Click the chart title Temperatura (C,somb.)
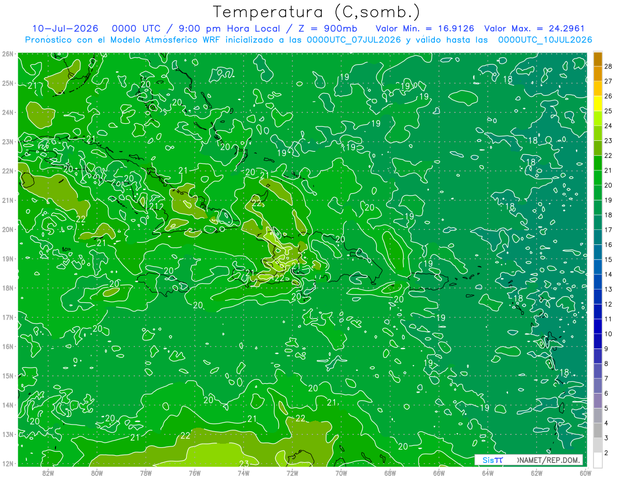 317,11
